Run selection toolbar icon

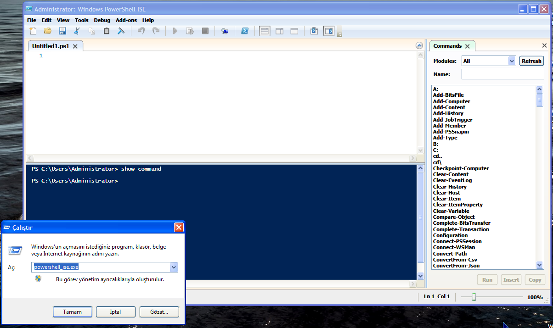tap(190, 31)
